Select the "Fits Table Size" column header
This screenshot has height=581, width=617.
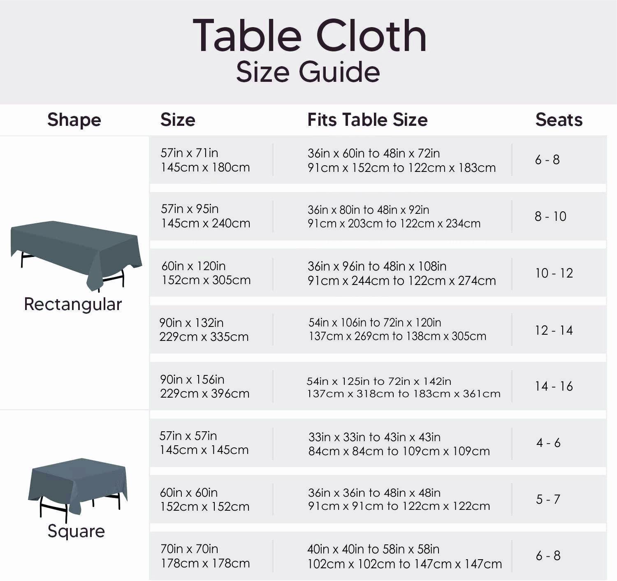(x=367, y=120)
